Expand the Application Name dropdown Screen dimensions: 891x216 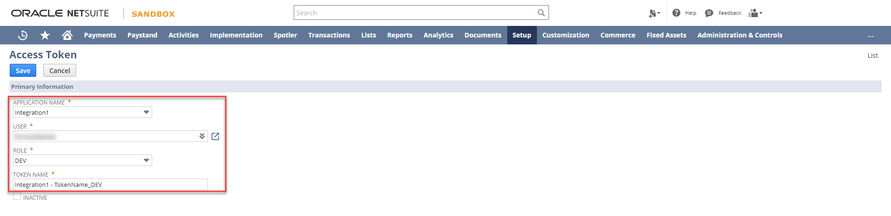(x=146, y=112)
